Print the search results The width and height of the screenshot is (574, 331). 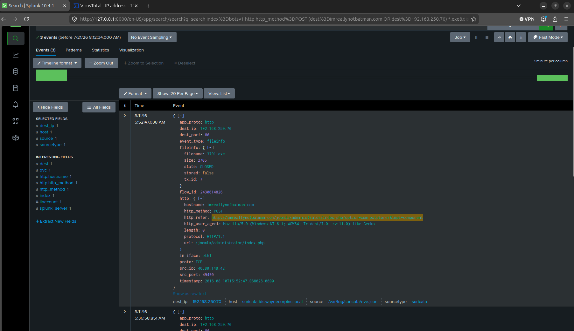pyautogui.click(x=510, y=37)
